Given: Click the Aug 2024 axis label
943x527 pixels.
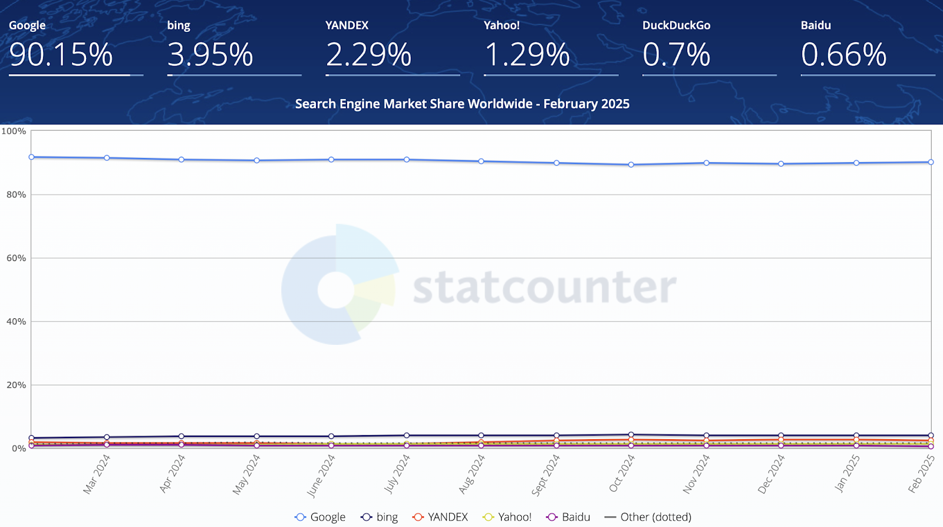Looking at the screenshot, I should (471, 474).
